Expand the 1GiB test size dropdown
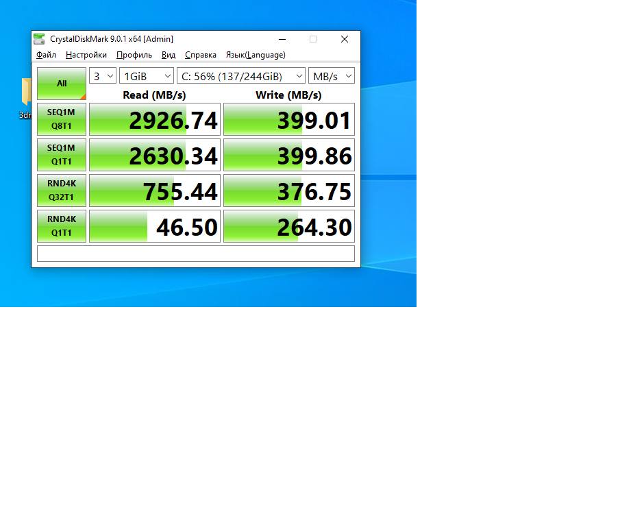This screenshot has width=620, height=527. (147, 76)
